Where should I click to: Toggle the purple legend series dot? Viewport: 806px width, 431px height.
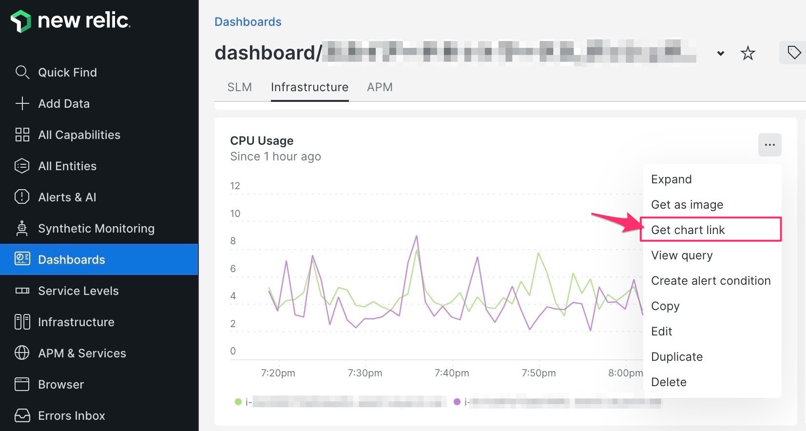[x=457, y=402]
